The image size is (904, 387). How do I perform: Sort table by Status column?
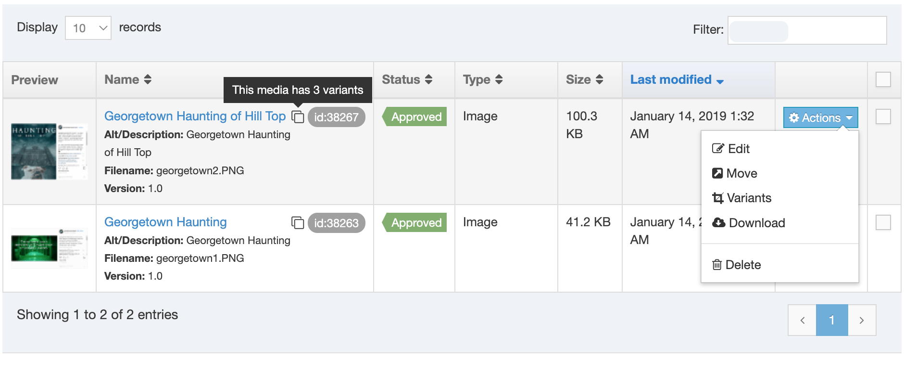428,79
